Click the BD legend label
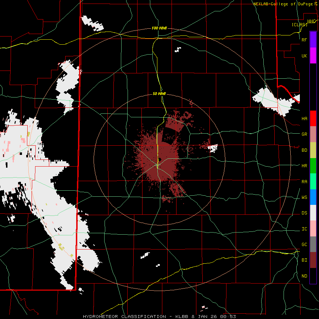319x319 pixels. [x=304, y=150]
